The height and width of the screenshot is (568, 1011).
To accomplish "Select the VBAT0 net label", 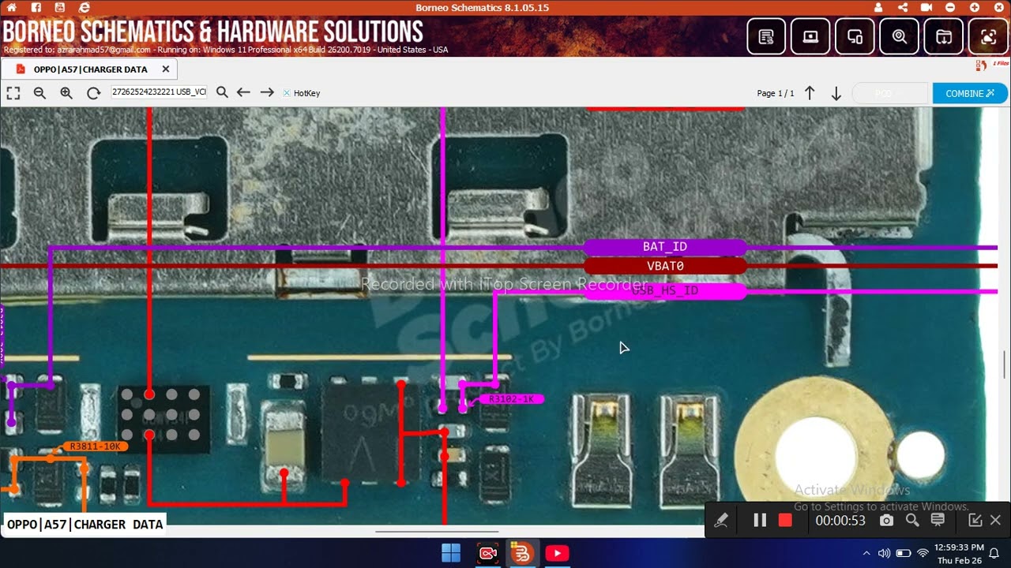I will pyautogui.click(x=665, y=266).
